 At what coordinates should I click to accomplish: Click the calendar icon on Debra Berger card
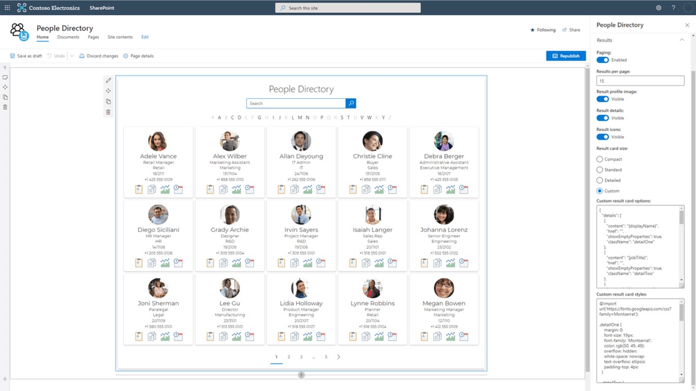tap(464, 189)
